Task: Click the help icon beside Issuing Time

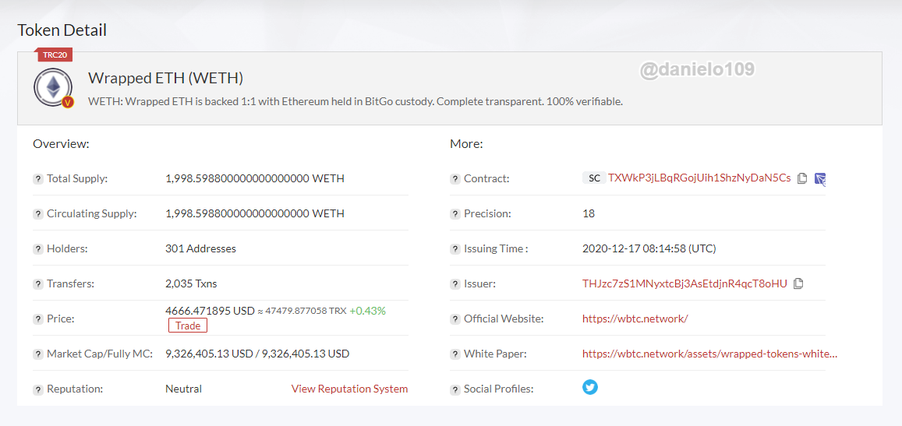Action: pos(455,249)
